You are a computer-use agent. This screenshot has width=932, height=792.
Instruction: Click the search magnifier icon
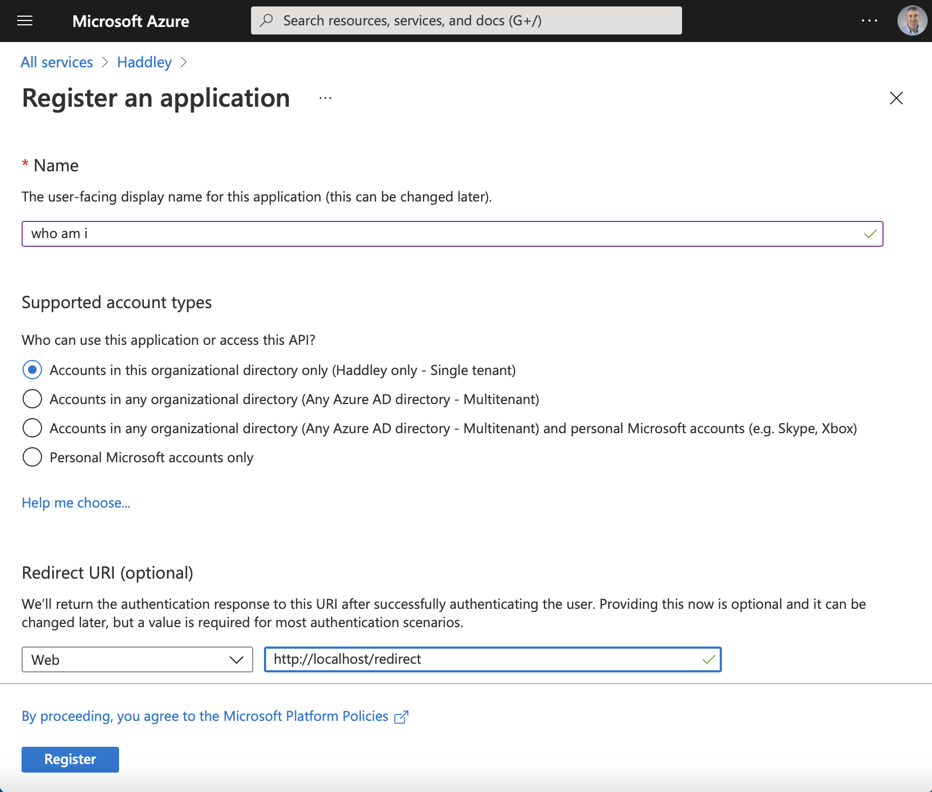[x=266, y=20]
